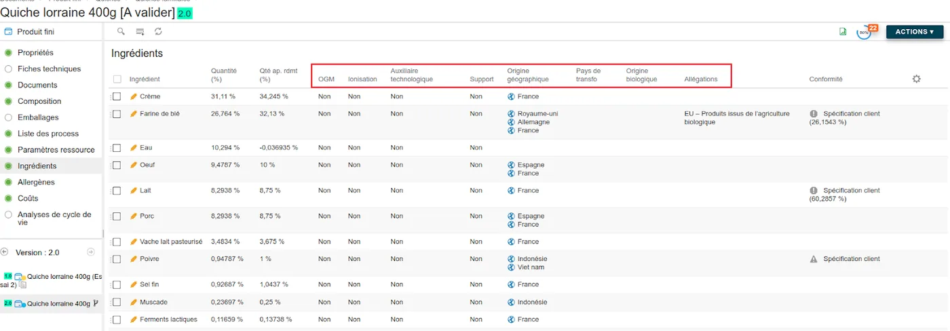Click the refresh arrows icon
Image resolution: width=950 pixels, height=331 pixels.
pyautogui.click(x=158, y=31)
